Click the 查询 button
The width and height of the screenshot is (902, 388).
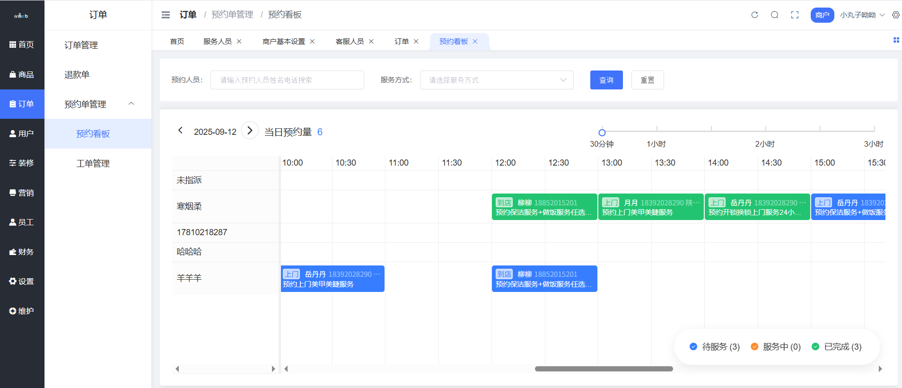click(606, 80)
